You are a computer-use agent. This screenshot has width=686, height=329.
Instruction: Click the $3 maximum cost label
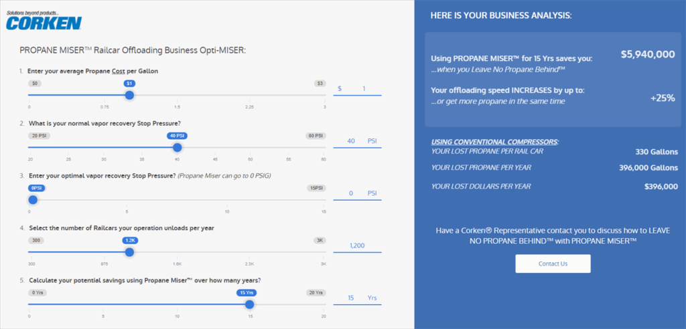320,84
